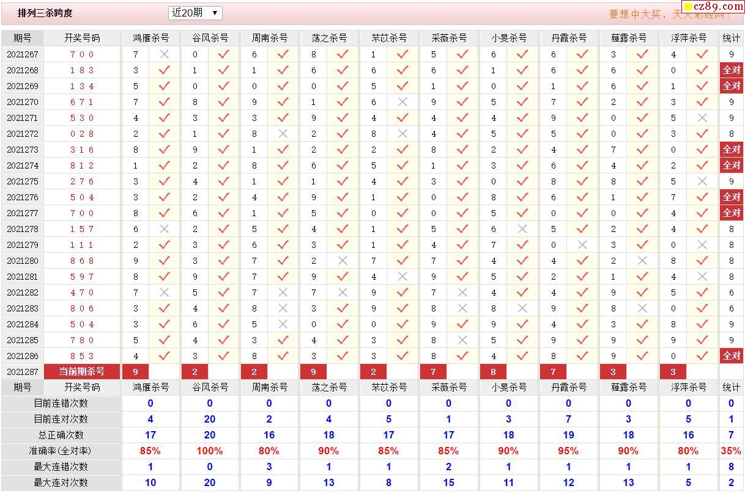Click the 全对 badge in row 2021286
Viewport: 745px width, 494px height.
[732, 356]
